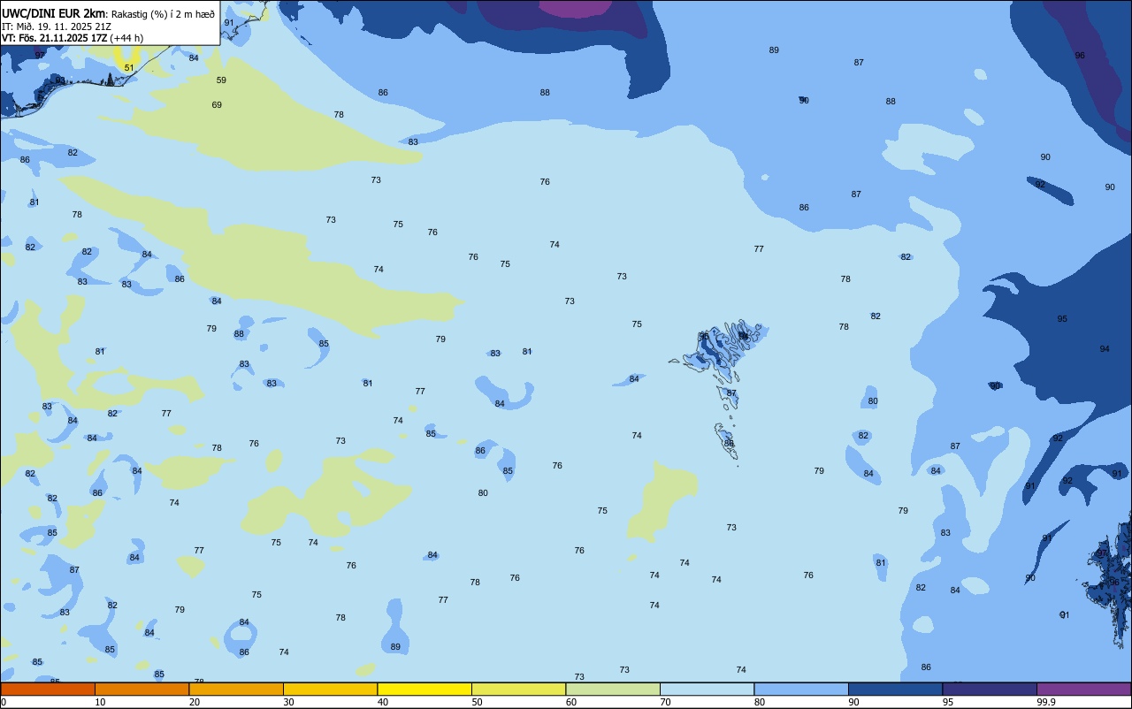Click the 90–95 dark blue legend swatch
The width and height of the screenshot is (1132, 709).
[895, 689]
